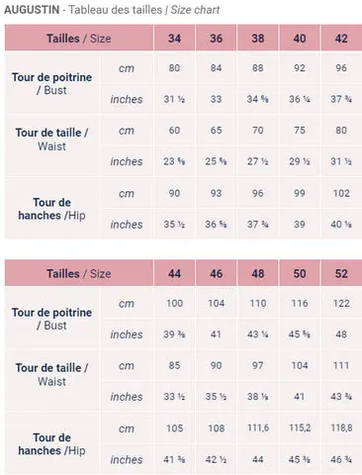This screenshot has width=362, height=475.
Task: Select size 38 column header
Action: pyautogui.click(x=257, y=39)
